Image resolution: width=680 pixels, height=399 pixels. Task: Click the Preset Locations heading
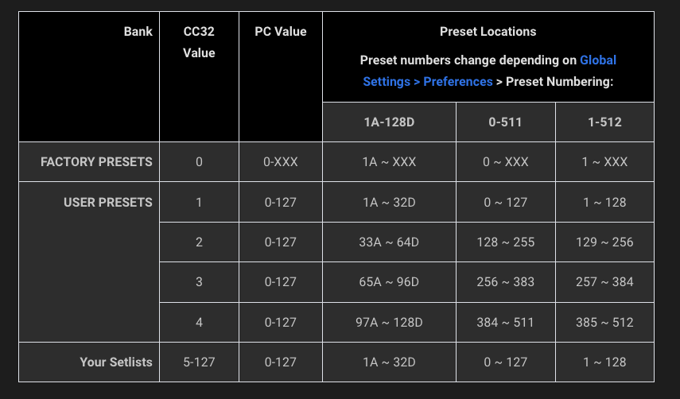pyautogui.click(x=488, y=32)
